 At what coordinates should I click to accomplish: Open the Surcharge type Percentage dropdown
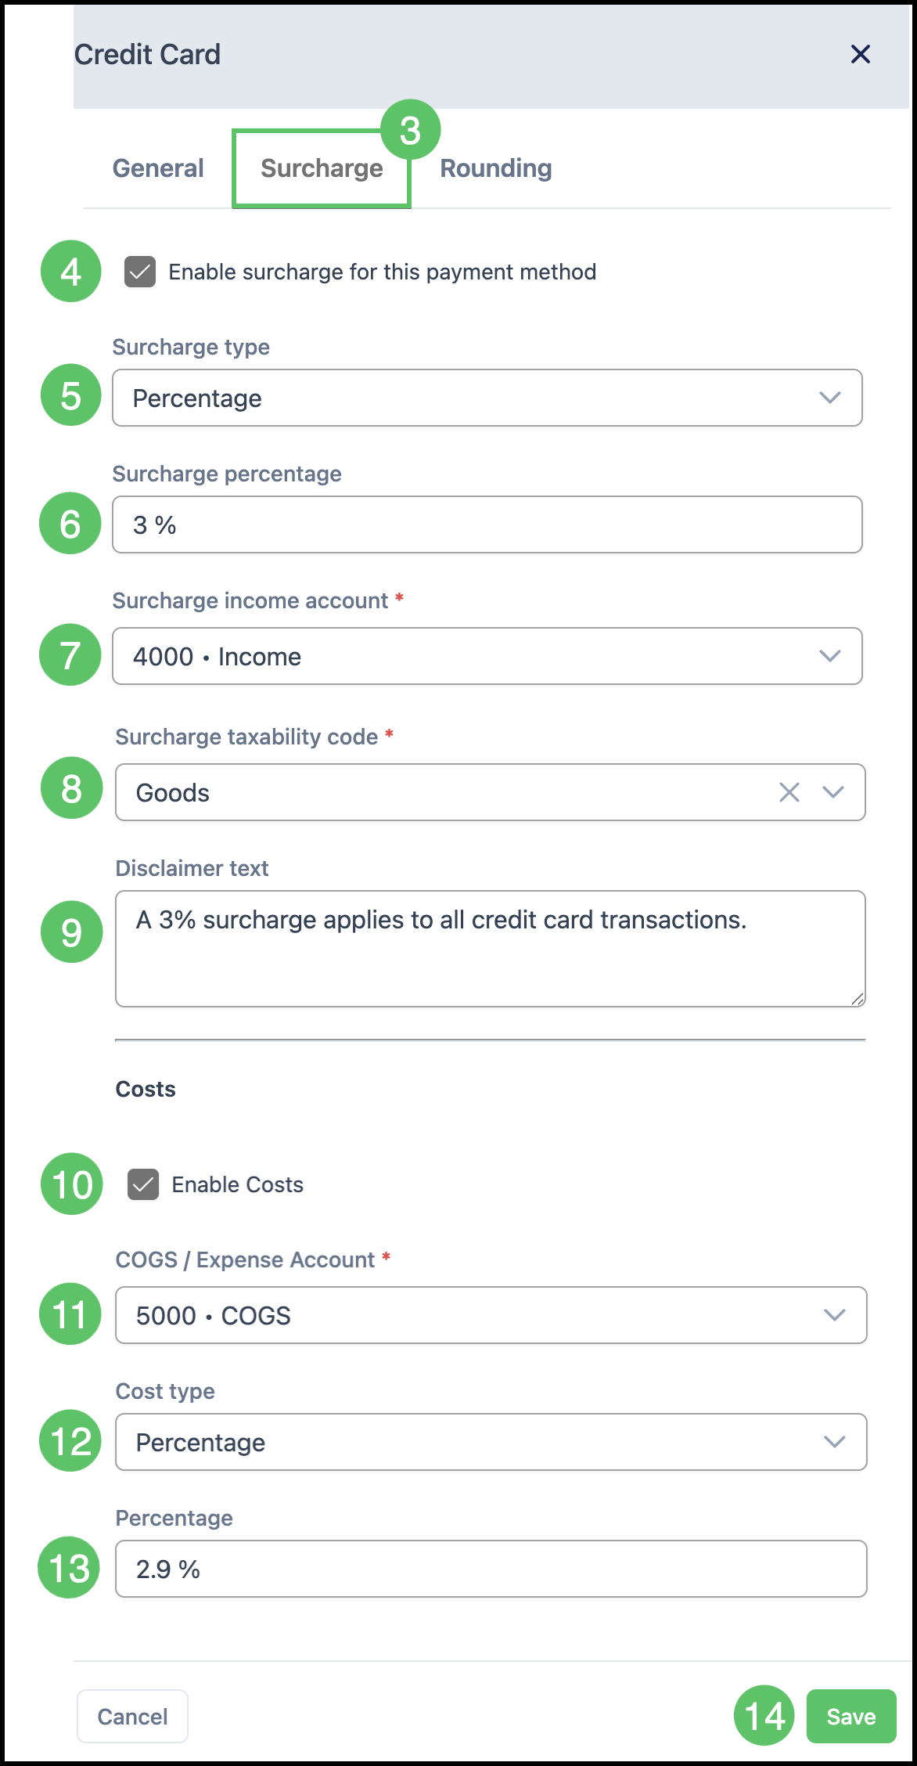pyautogui.click(x=487, y=398)
